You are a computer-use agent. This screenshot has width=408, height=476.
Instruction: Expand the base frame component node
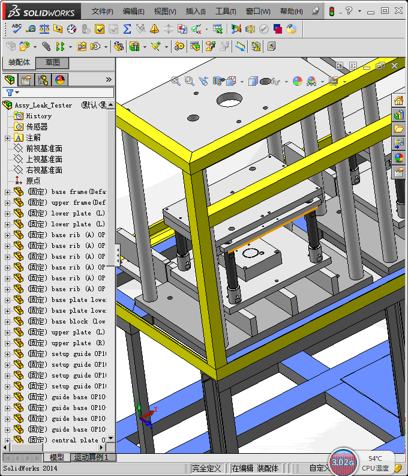[7, 192]
